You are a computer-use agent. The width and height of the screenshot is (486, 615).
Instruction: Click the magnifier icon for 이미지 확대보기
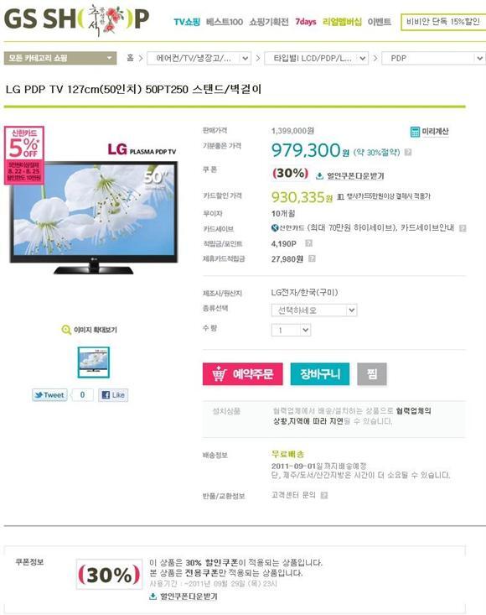(66, 330)
